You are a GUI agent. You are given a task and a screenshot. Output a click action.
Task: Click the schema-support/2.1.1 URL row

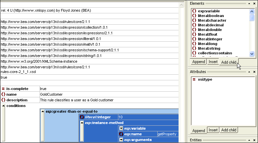89,50
